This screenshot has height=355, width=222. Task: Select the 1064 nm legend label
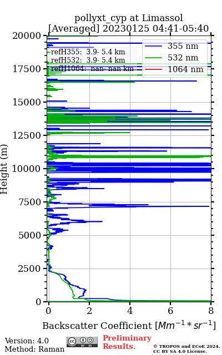click(x=185, y=69)
